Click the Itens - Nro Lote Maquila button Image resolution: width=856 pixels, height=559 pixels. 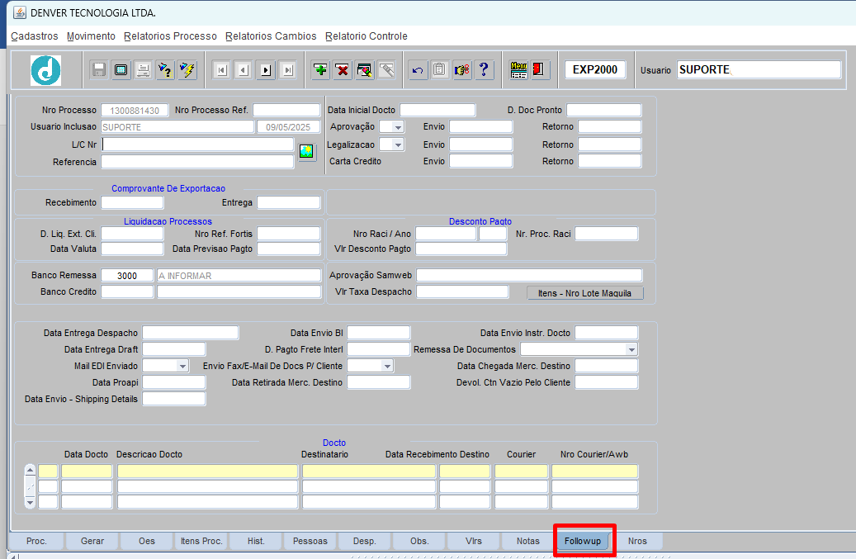pyautogui.click(x=585, y=293)
